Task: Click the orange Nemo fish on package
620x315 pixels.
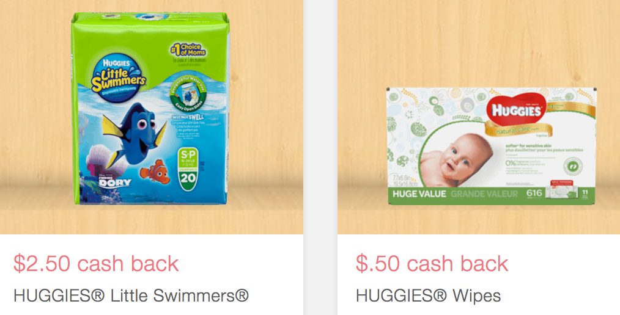Action: tap(155, 170)
